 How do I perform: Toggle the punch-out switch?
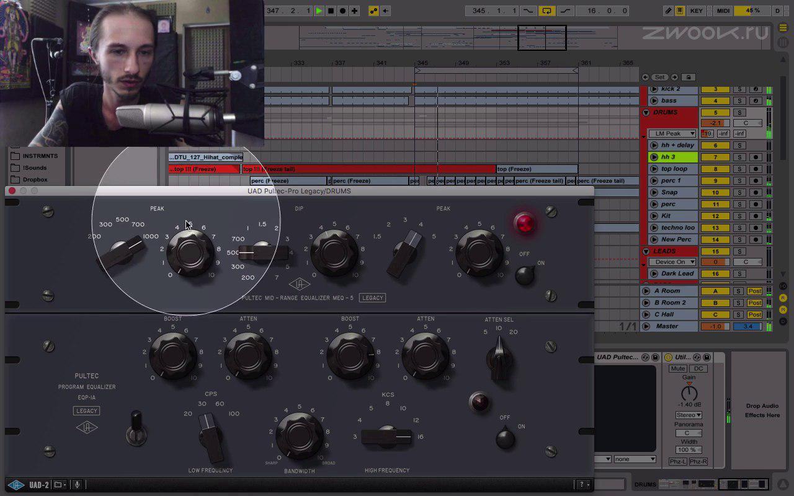pos(566,11)
